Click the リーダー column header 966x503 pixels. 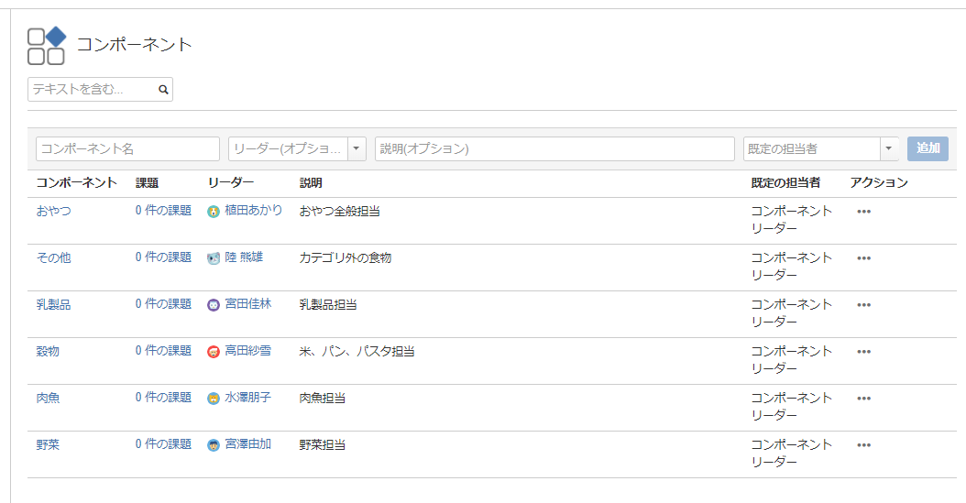coord(230,183)
